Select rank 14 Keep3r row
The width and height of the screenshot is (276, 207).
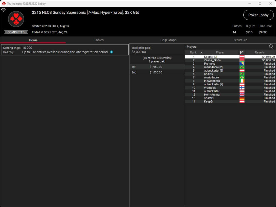coord(230,101)
